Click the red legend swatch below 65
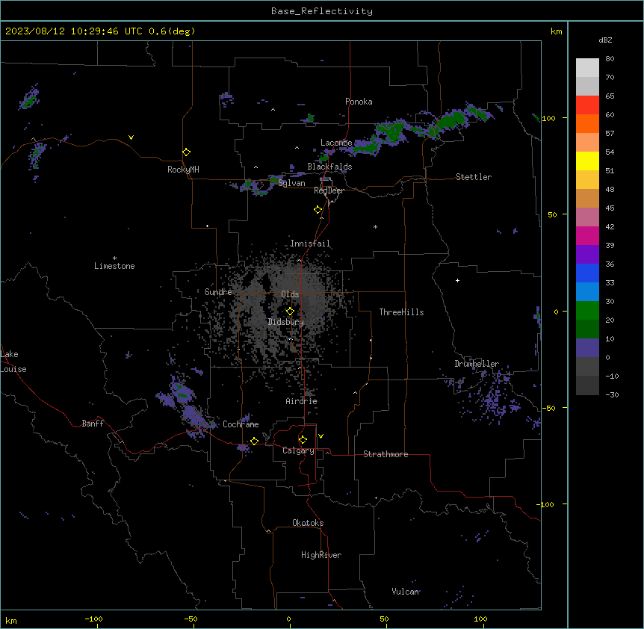 [x=587, y=105]
